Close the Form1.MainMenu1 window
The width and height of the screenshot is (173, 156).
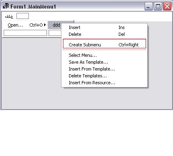(167, 6)
